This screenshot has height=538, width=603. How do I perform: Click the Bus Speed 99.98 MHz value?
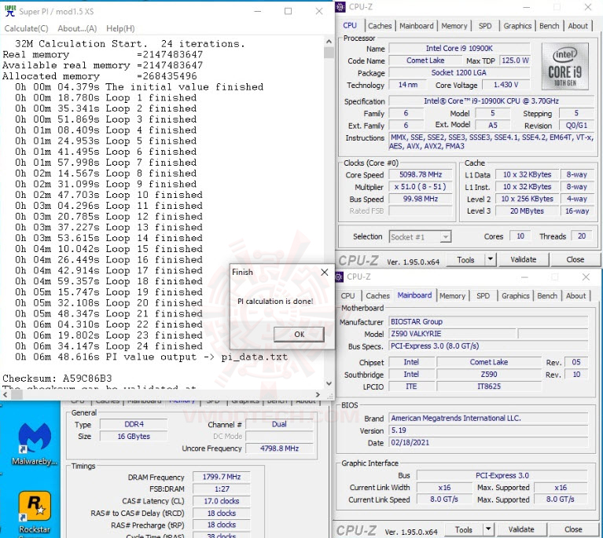pos(421,199)
